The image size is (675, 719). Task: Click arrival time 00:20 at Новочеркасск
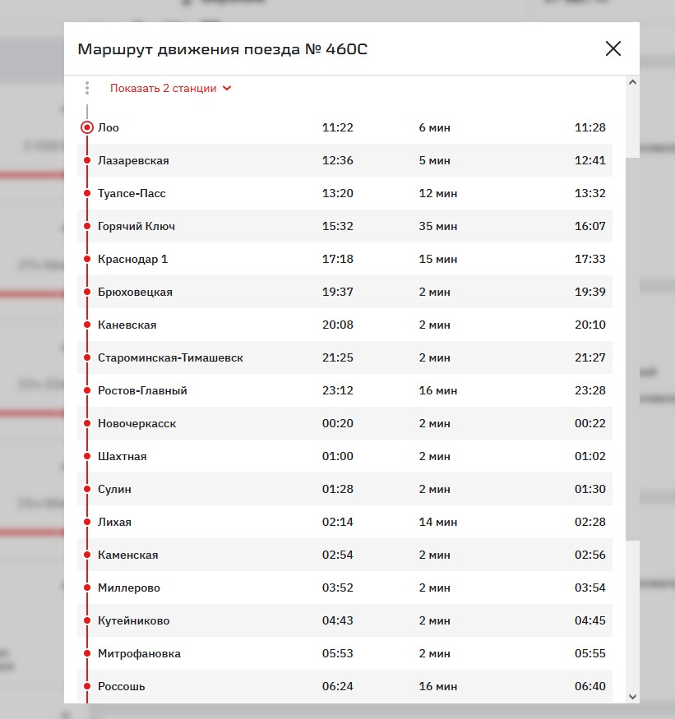(x=338, y=423)
